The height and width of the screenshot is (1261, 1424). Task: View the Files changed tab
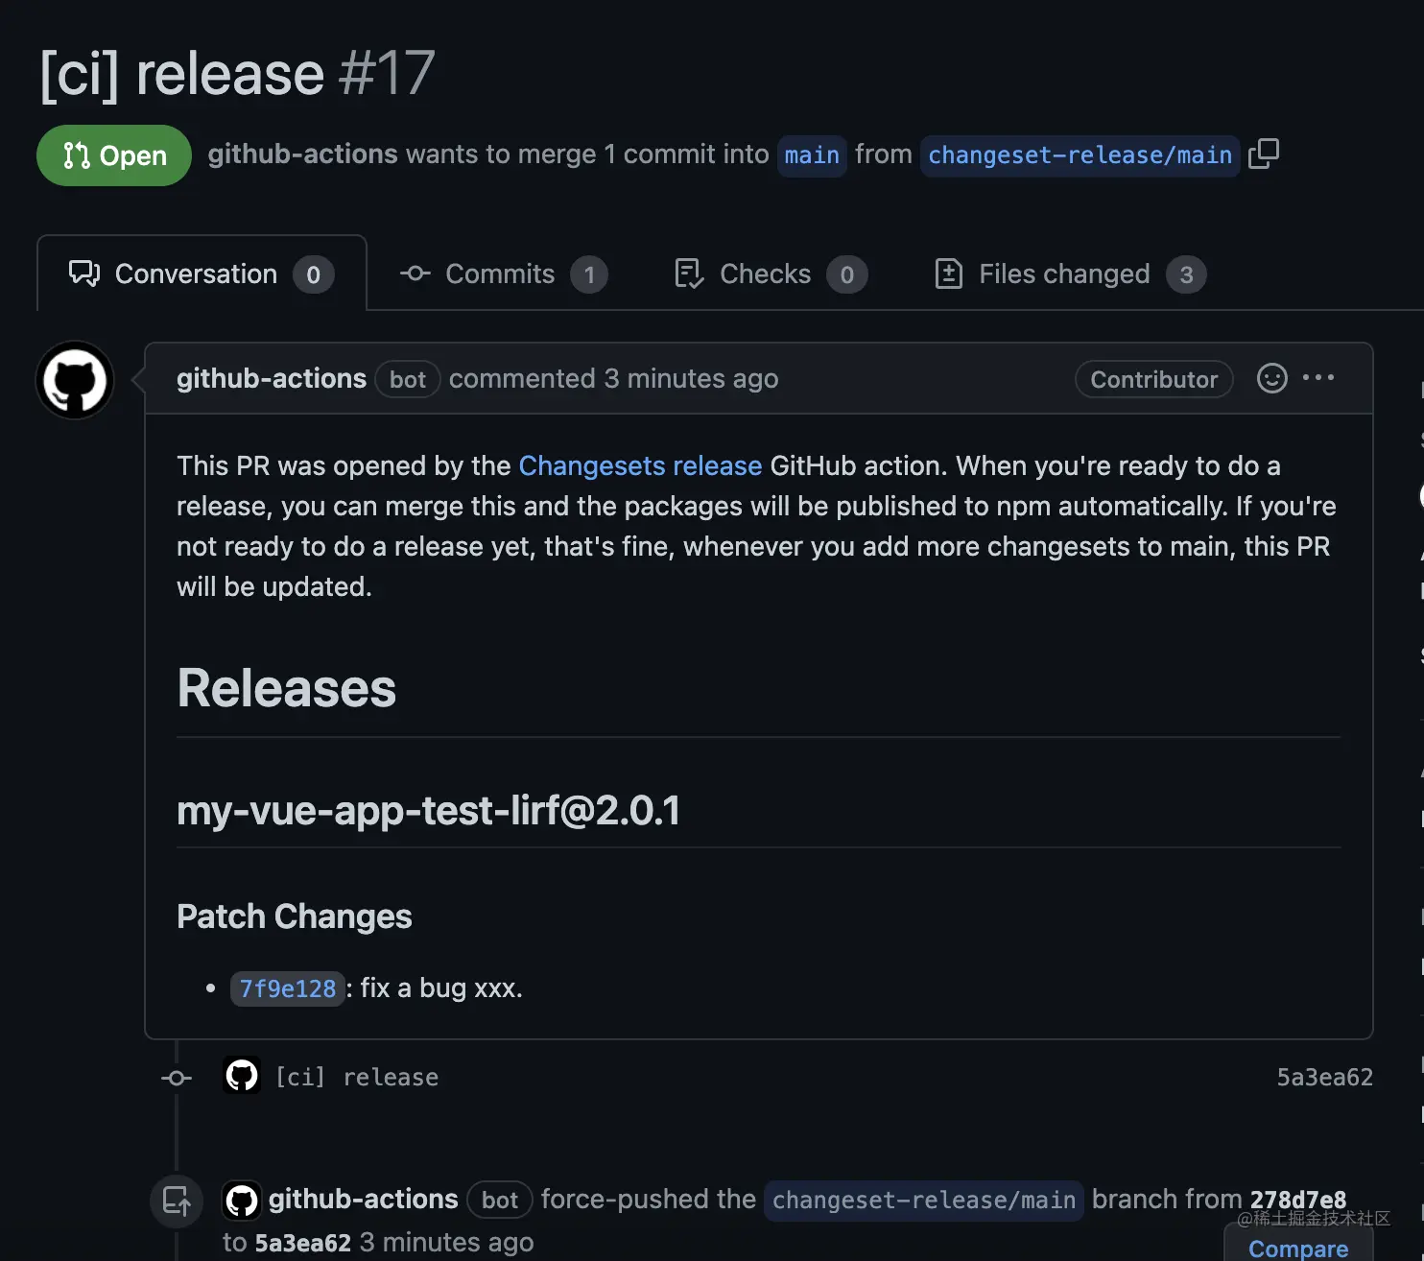pos(1070,274)
